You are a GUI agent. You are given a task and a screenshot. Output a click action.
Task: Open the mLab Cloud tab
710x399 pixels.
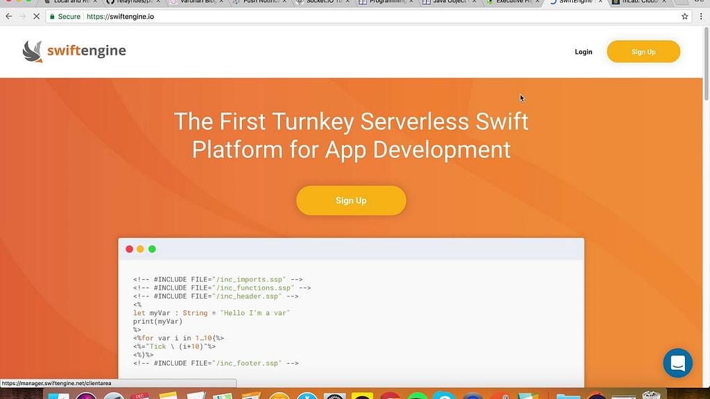[x=638, y=2]
